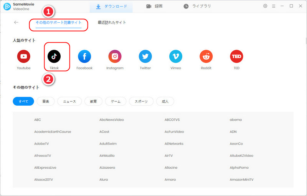The image size is (307, 196).
Task: Switch to the ダウンロード tab
Action: pos(111,7)
